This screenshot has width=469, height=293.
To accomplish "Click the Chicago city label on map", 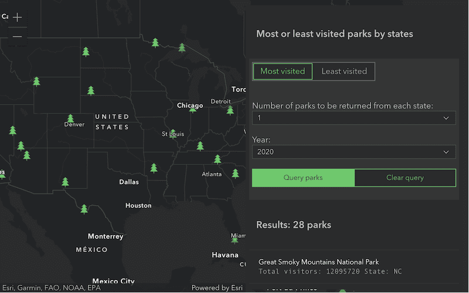I will point(190,106).
